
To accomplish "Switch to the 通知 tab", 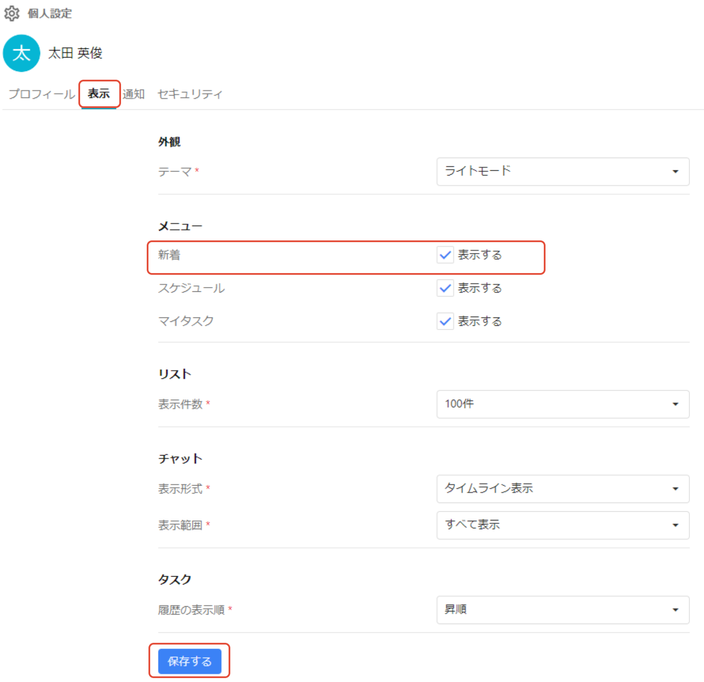I will tap(133, 94).
